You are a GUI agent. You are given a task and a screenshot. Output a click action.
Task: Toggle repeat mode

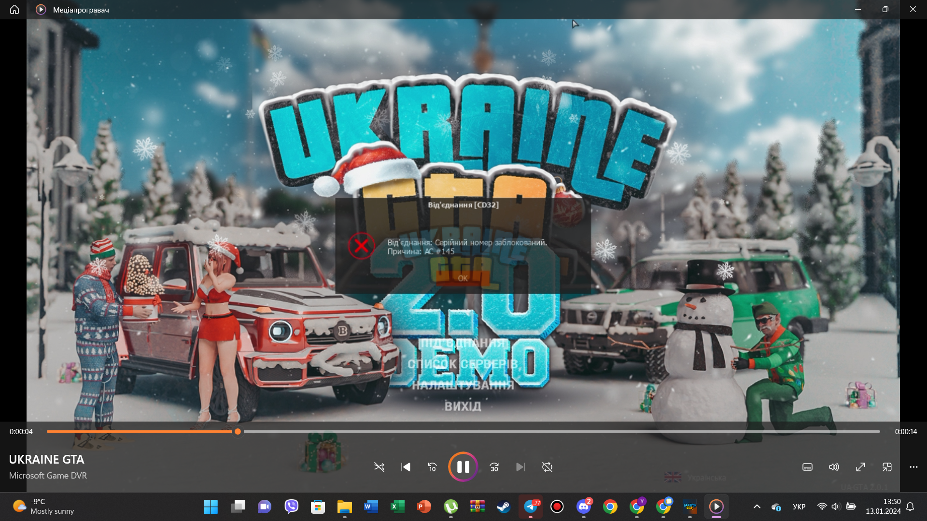pyautogui.click(x=547, y=467)
